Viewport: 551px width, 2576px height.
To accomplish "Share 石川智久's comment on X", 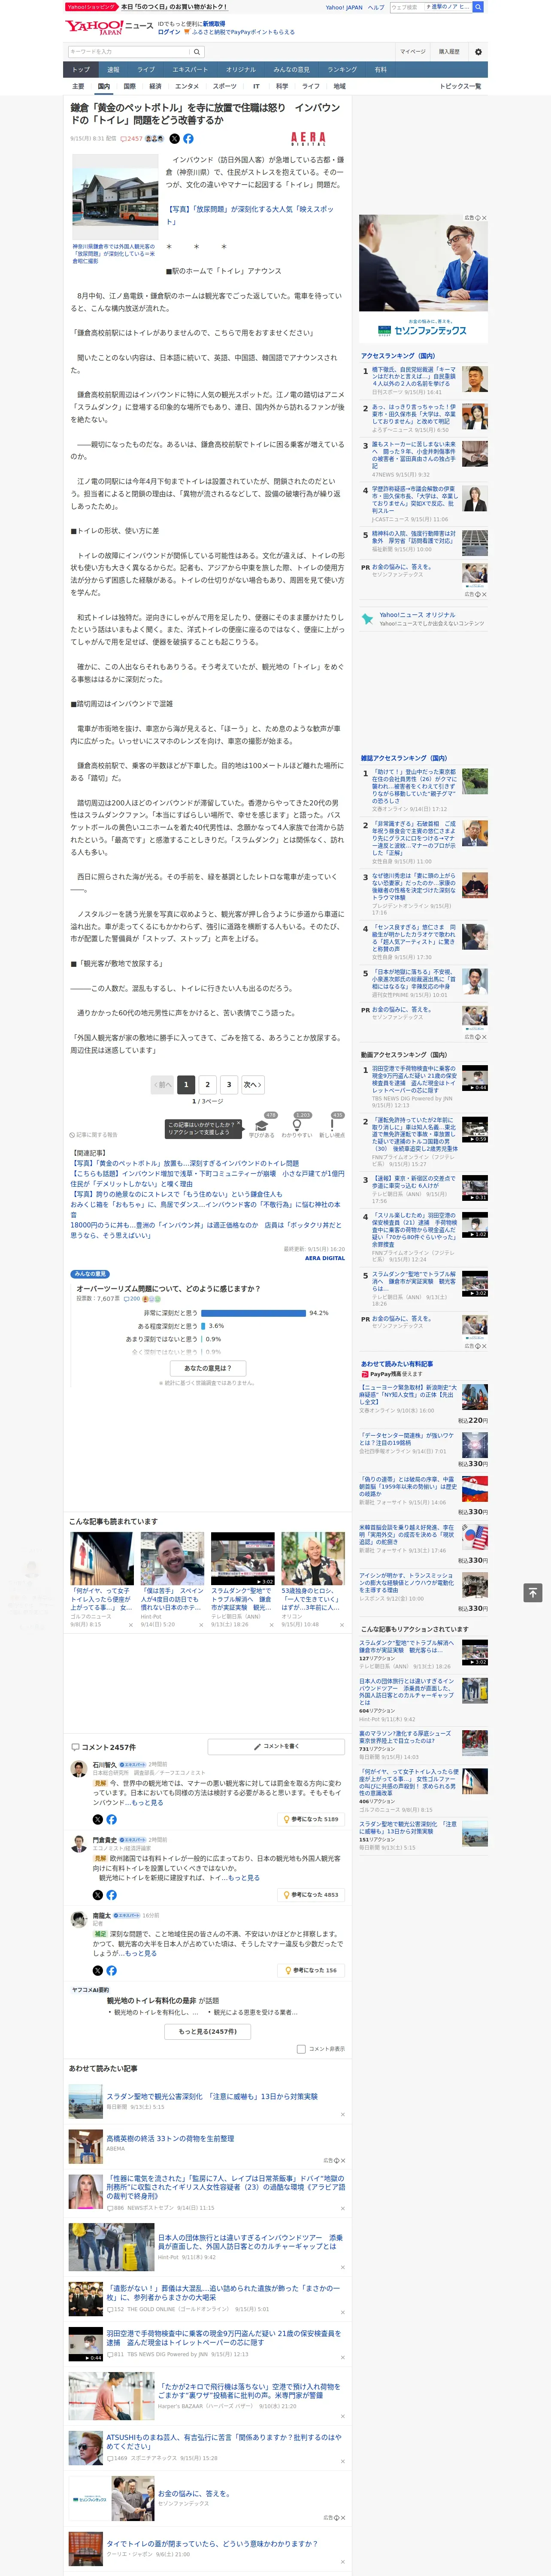I will point(97,1819).
